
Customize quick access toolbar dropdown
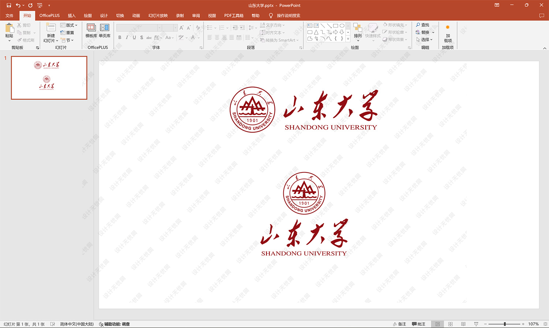pos(49,5)
